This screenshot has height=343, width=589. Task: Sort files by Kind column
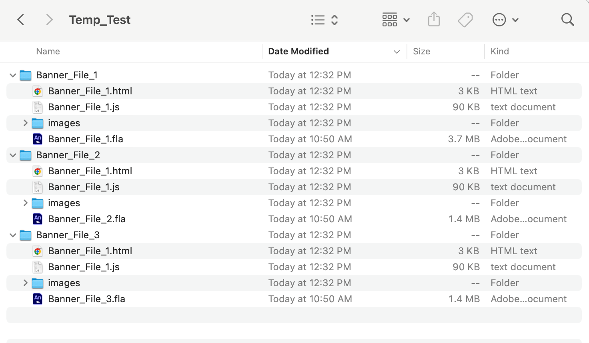pyautogui.click(x=500, y=52)
